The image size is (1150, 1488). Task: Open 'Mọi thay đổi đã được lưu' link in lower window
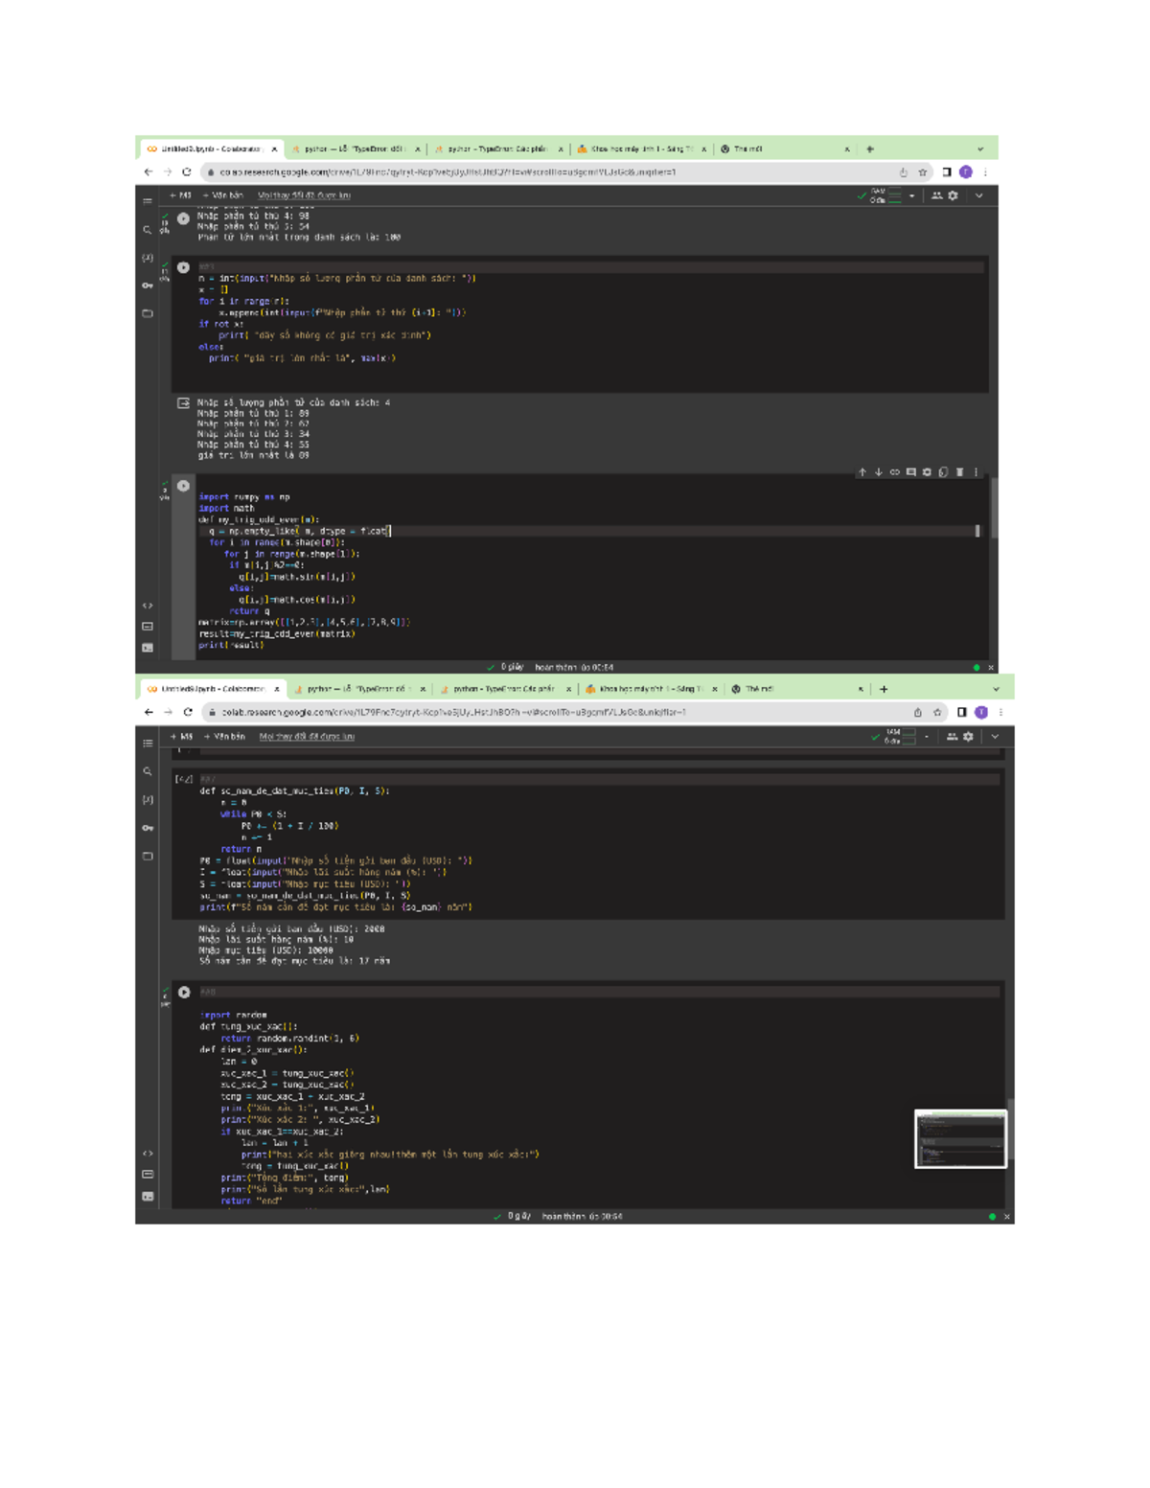307,737
